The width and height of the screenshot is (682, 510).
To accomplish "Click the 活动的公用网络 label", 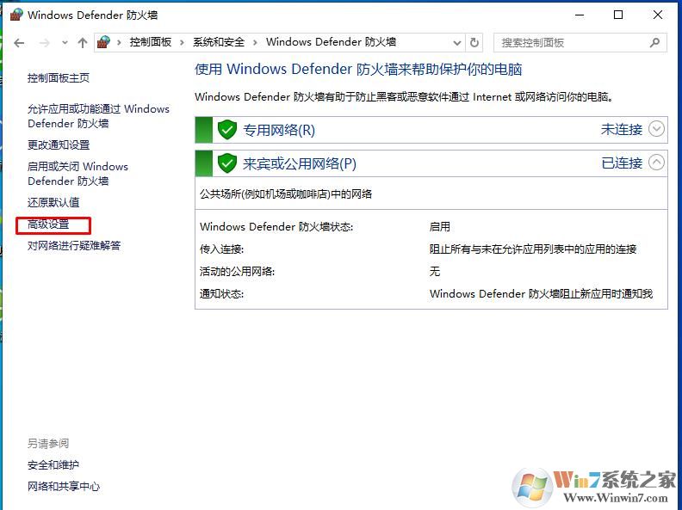I will pyautogui.click(x=237, y=272).
